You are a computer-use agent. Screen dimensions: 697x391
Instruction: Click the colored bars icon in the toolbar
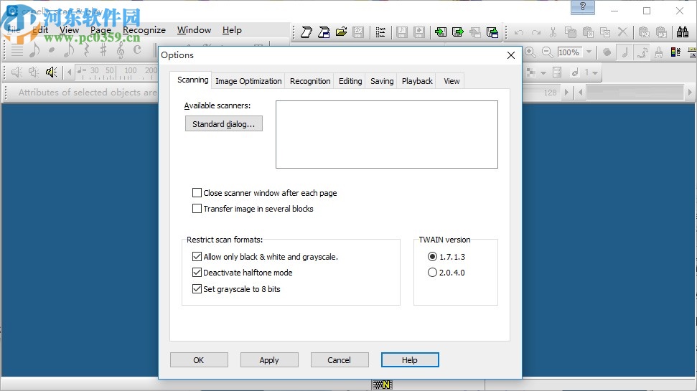pos(675,52)
